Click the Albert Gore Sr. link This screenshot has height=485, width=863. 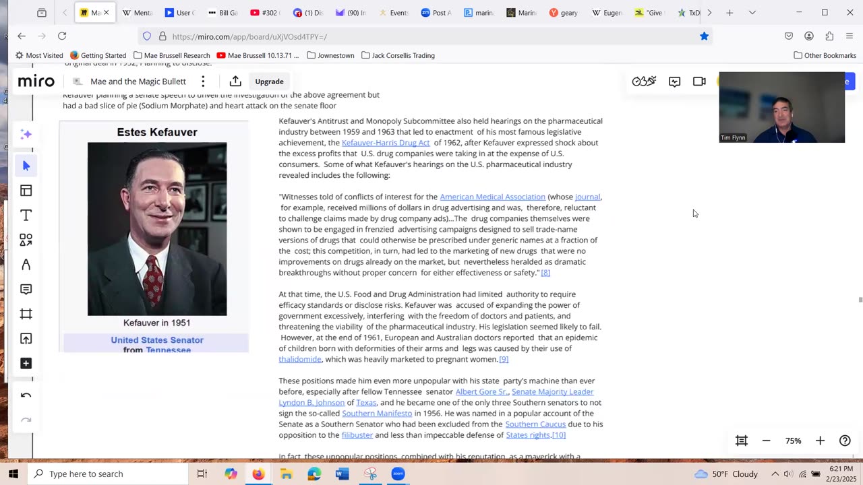point(481,391)
